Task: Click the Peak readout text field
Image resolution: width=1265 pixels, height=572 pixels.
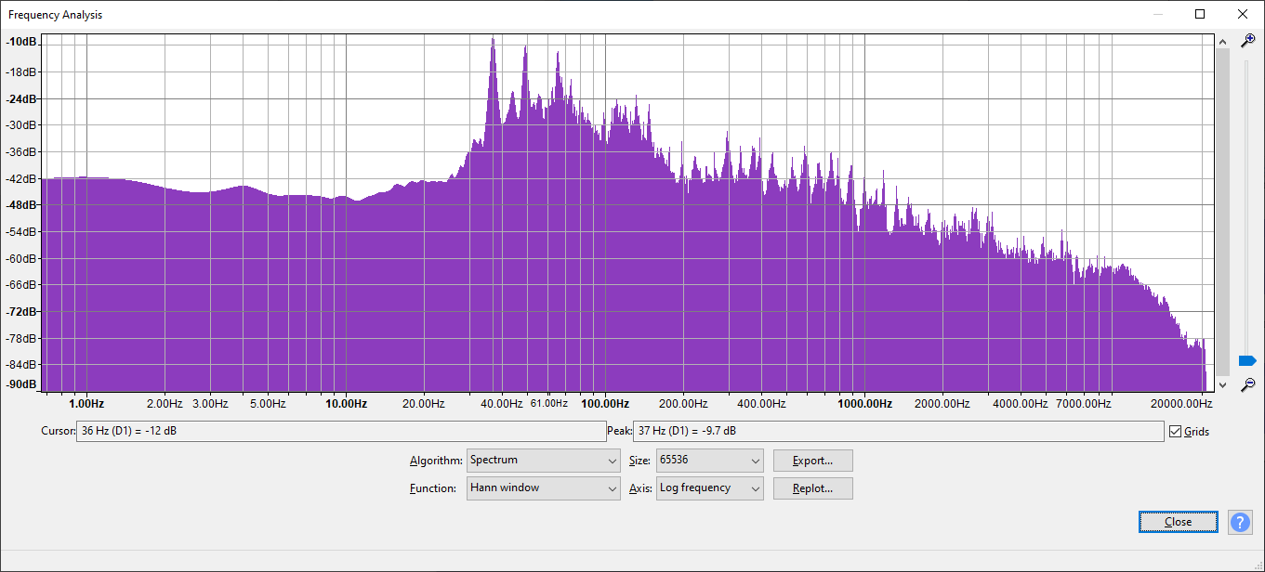Action: click(x=897, y=431)
